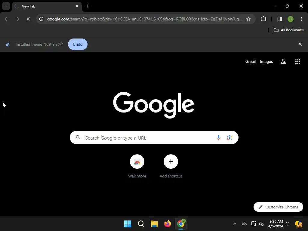Click the Add shortcut button
The width and height of the screenshot is (308, 231).
(x=171, y=166)
